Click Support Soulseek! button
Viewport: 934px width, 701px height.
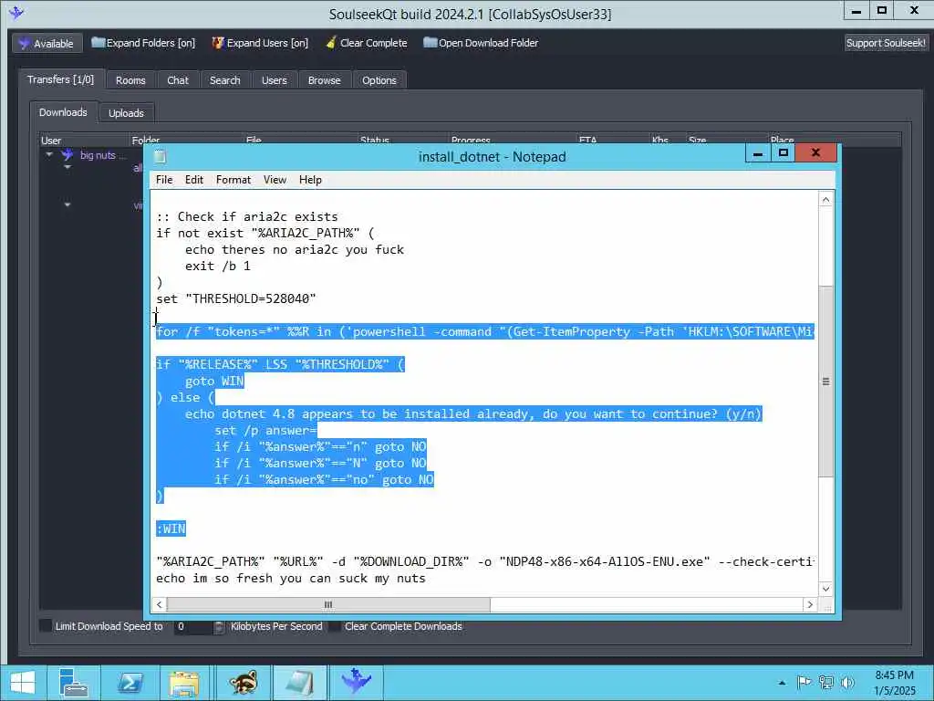(886, 43)
